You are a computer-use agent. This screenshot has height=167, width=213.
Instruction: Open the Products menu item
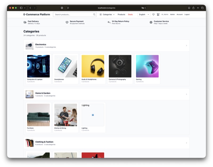pyautogui.click(x=121, y=15)
